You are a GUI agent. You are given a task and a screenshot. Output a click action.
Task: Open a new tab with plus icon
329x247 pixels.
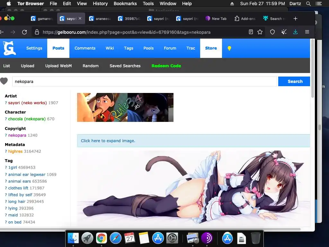[x=296, y=19]
